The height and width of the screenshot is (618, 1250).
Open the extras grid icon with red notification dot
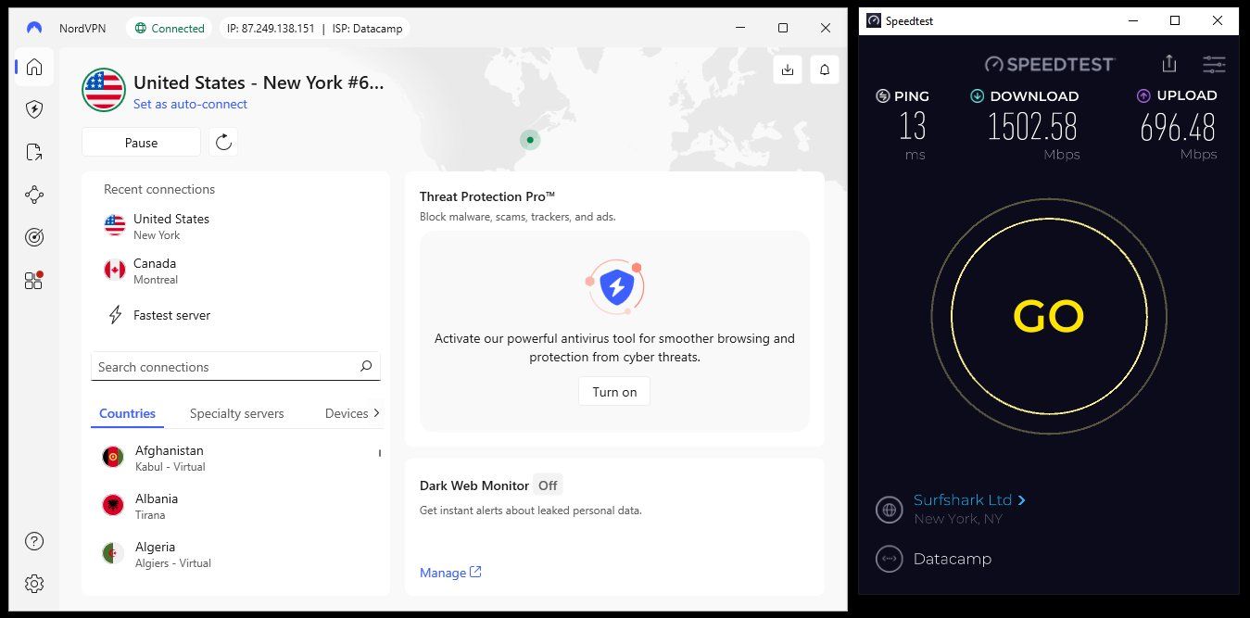(x=33, y=279)
